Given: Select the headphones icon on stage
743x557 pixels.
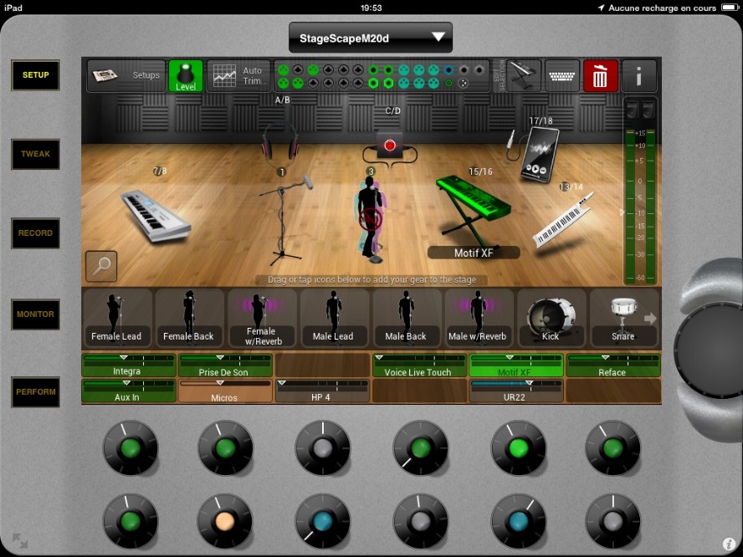Looking at the screenshot, I should click(x=279, y=142).
